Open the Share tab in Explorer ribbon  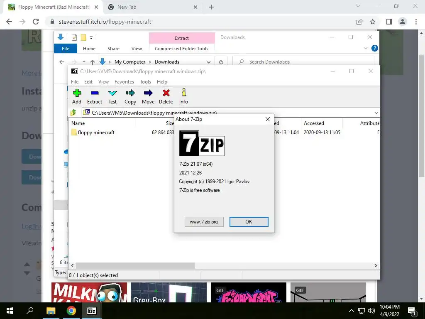[113, 49]
